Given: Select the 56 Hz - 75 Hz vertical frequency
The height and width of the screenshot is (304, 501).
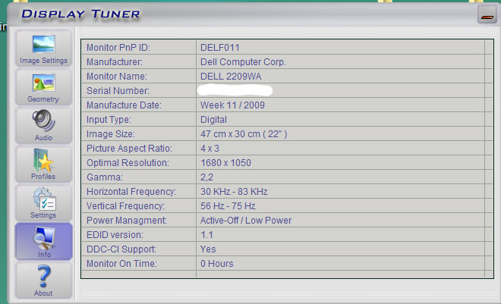Looking at the screenshot, I should (x=228, y=206).
